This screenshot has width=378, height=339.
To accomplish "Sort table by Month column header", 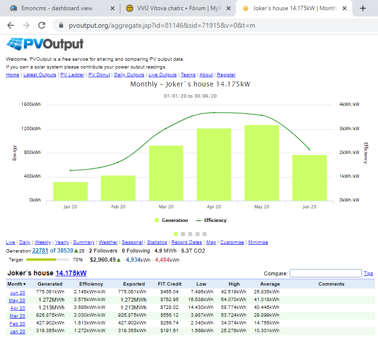I will pyautogui.click(x=17, y=284).
